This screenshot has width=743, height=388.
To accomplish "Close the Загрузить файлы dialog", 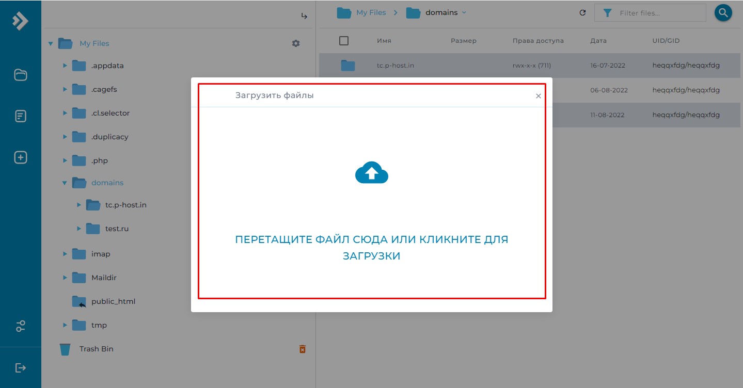I will pyautogui.click(x=538, y=96).
